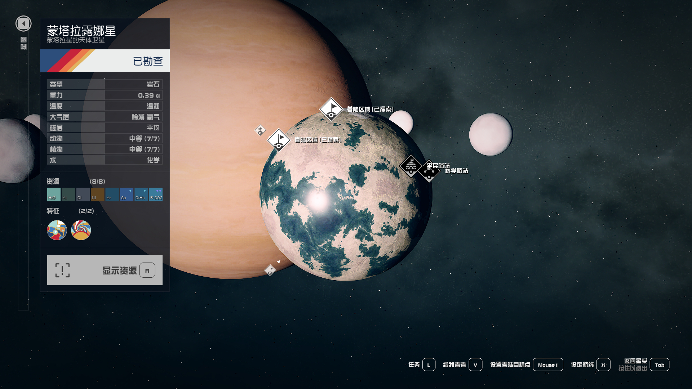Click the 科学哨站 label text

(x=456, y=171)
